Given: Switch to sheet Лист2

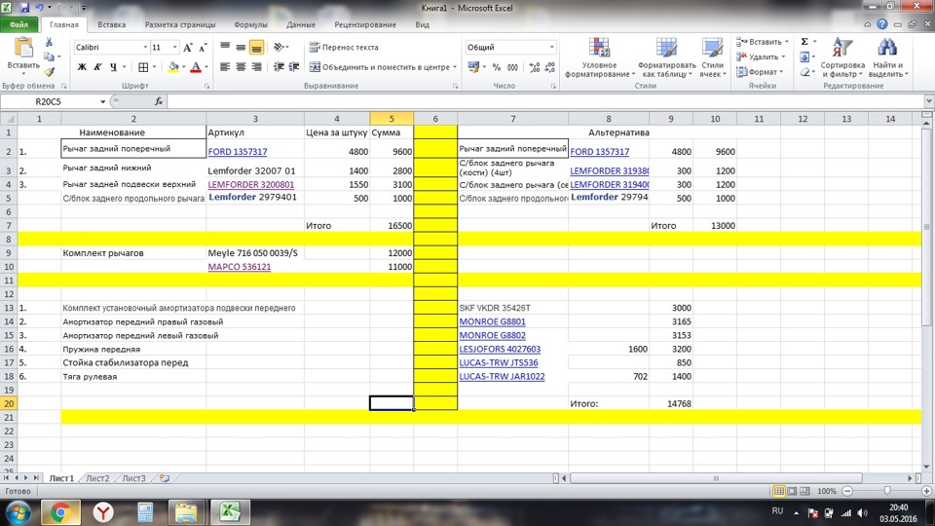Looking at the screenshot, I should pos(97,478).
